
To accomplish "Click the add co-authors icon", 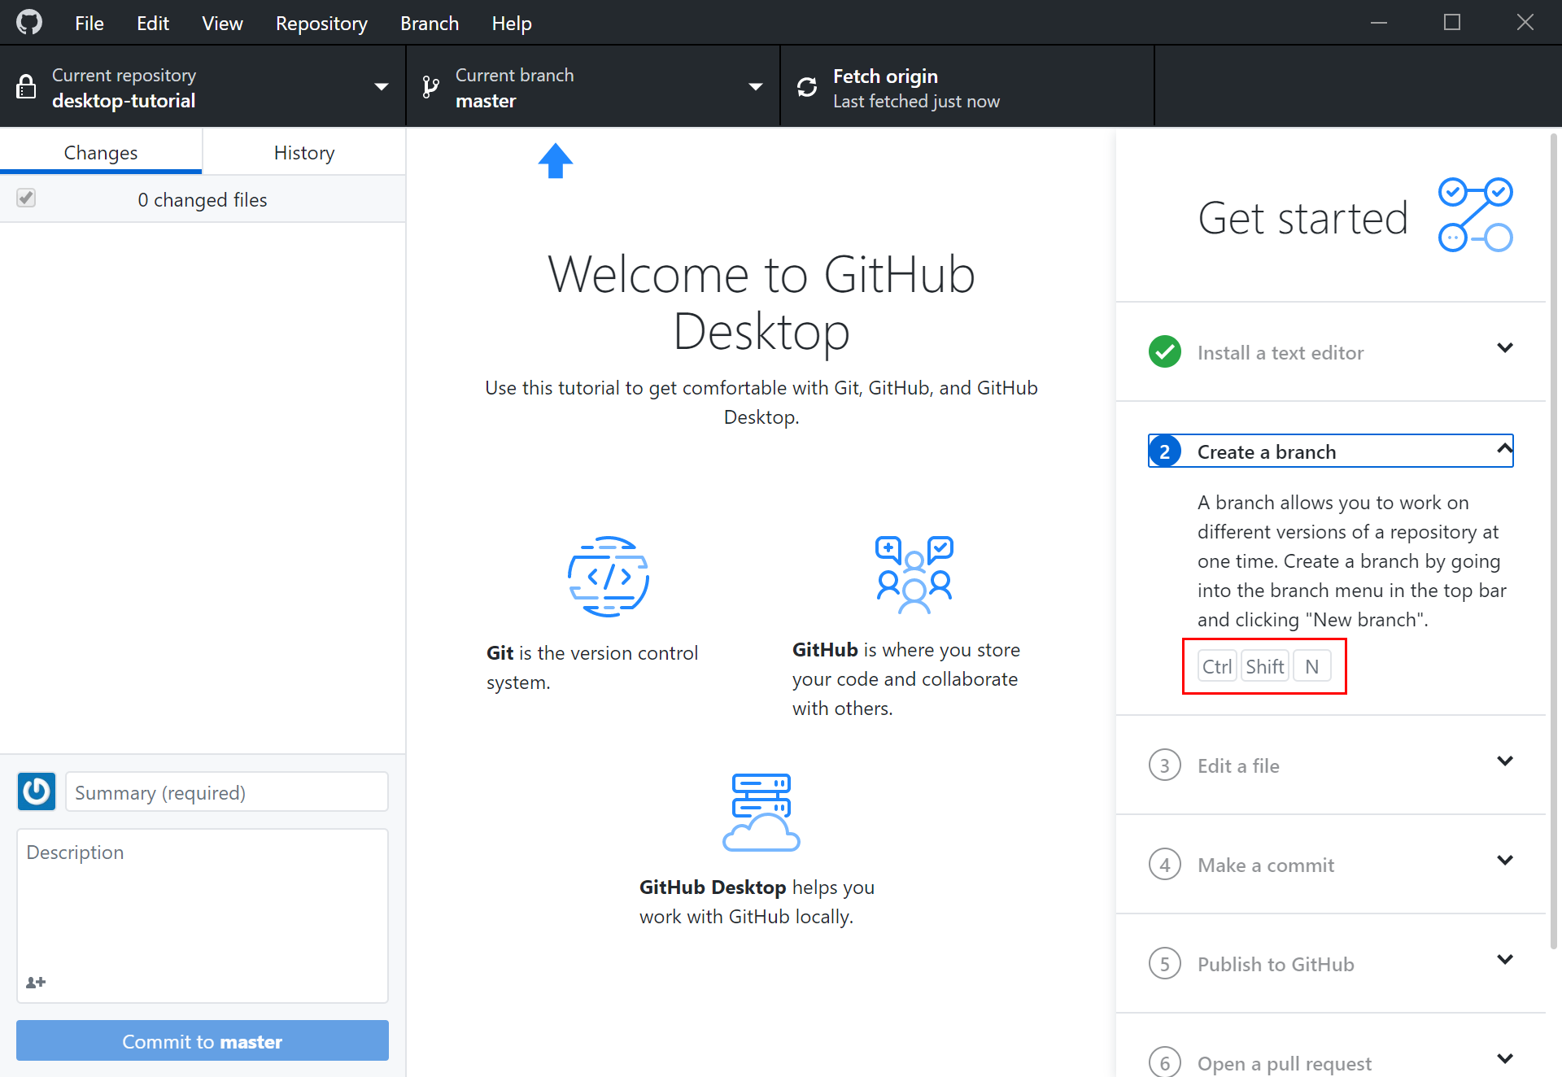I will pos(36,983).
